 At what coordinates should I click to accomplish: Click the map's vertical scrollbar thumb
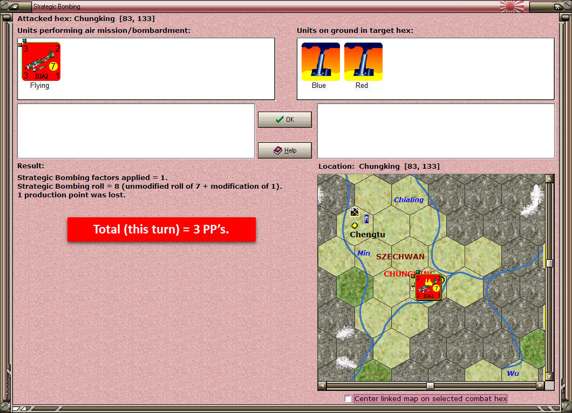click(x=549, y=263)
